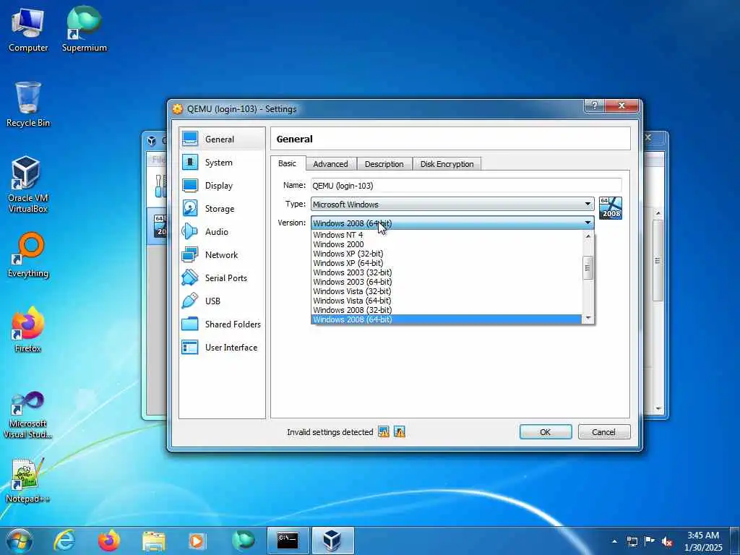Open the media player taskbar icon
Screen dimensions: 740x555
point(197,541)
